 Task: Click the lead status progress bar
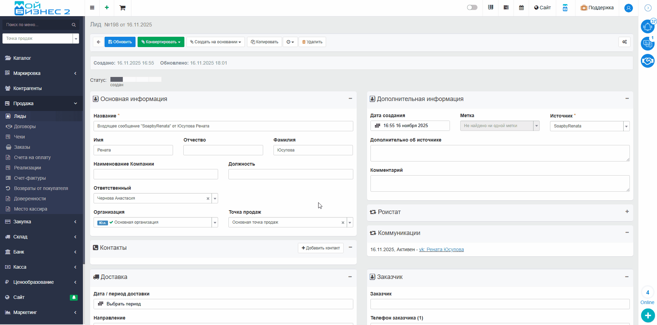coord(136,79)
